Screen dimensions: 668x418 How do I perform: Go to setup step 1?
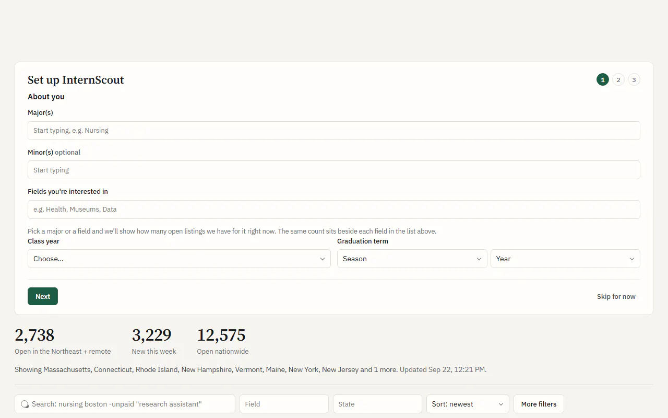point(603,80)
